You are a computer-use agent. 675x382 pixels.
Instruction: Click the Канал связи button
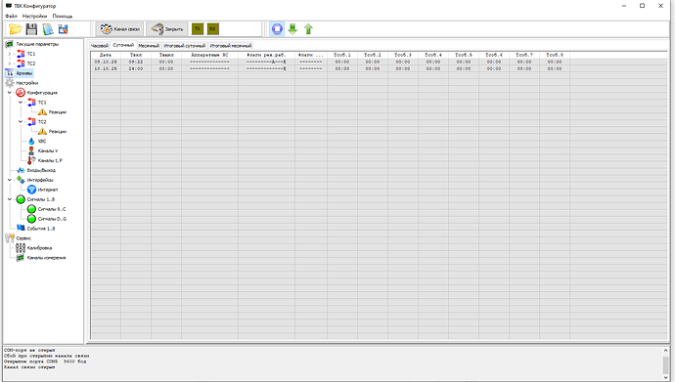coord(120,29)
